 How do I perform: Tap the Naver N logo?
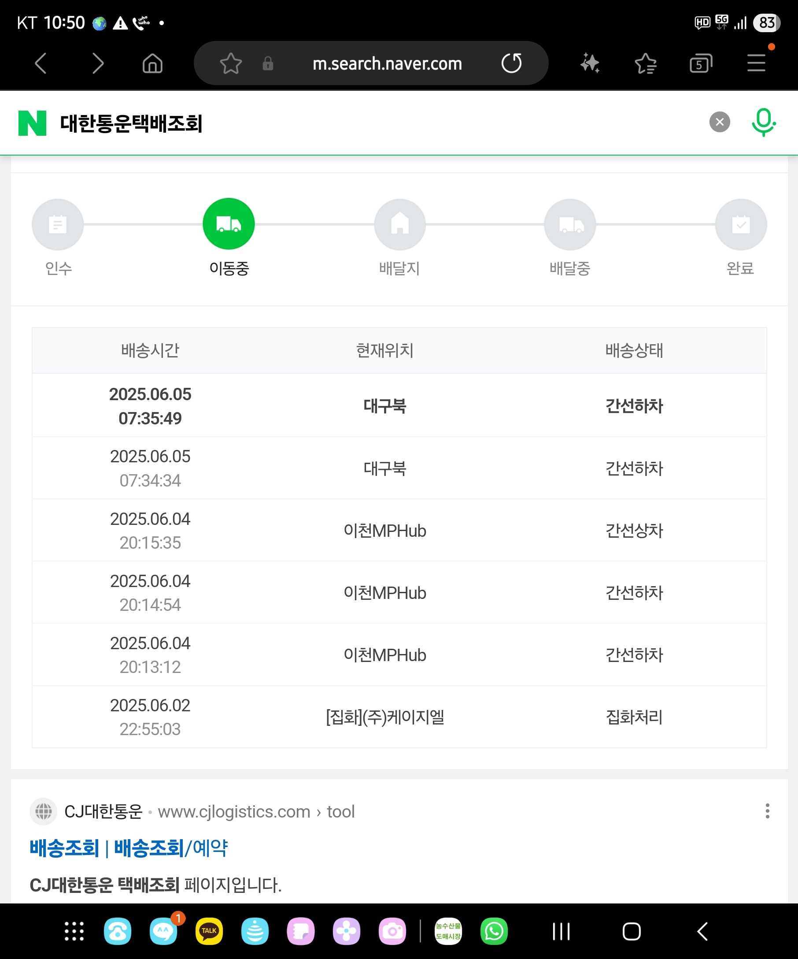click(x=33, y=123)
